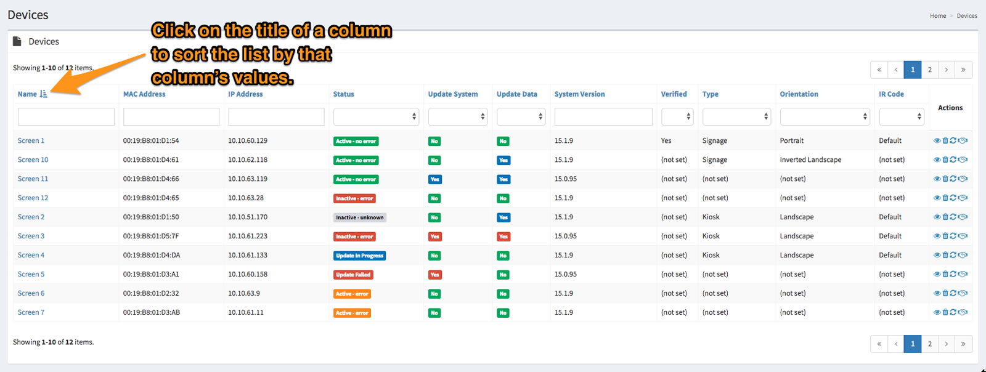Screen dimensions: 986x372
Task: Expand the Update System filter dropdown
Action: (457, 116)
